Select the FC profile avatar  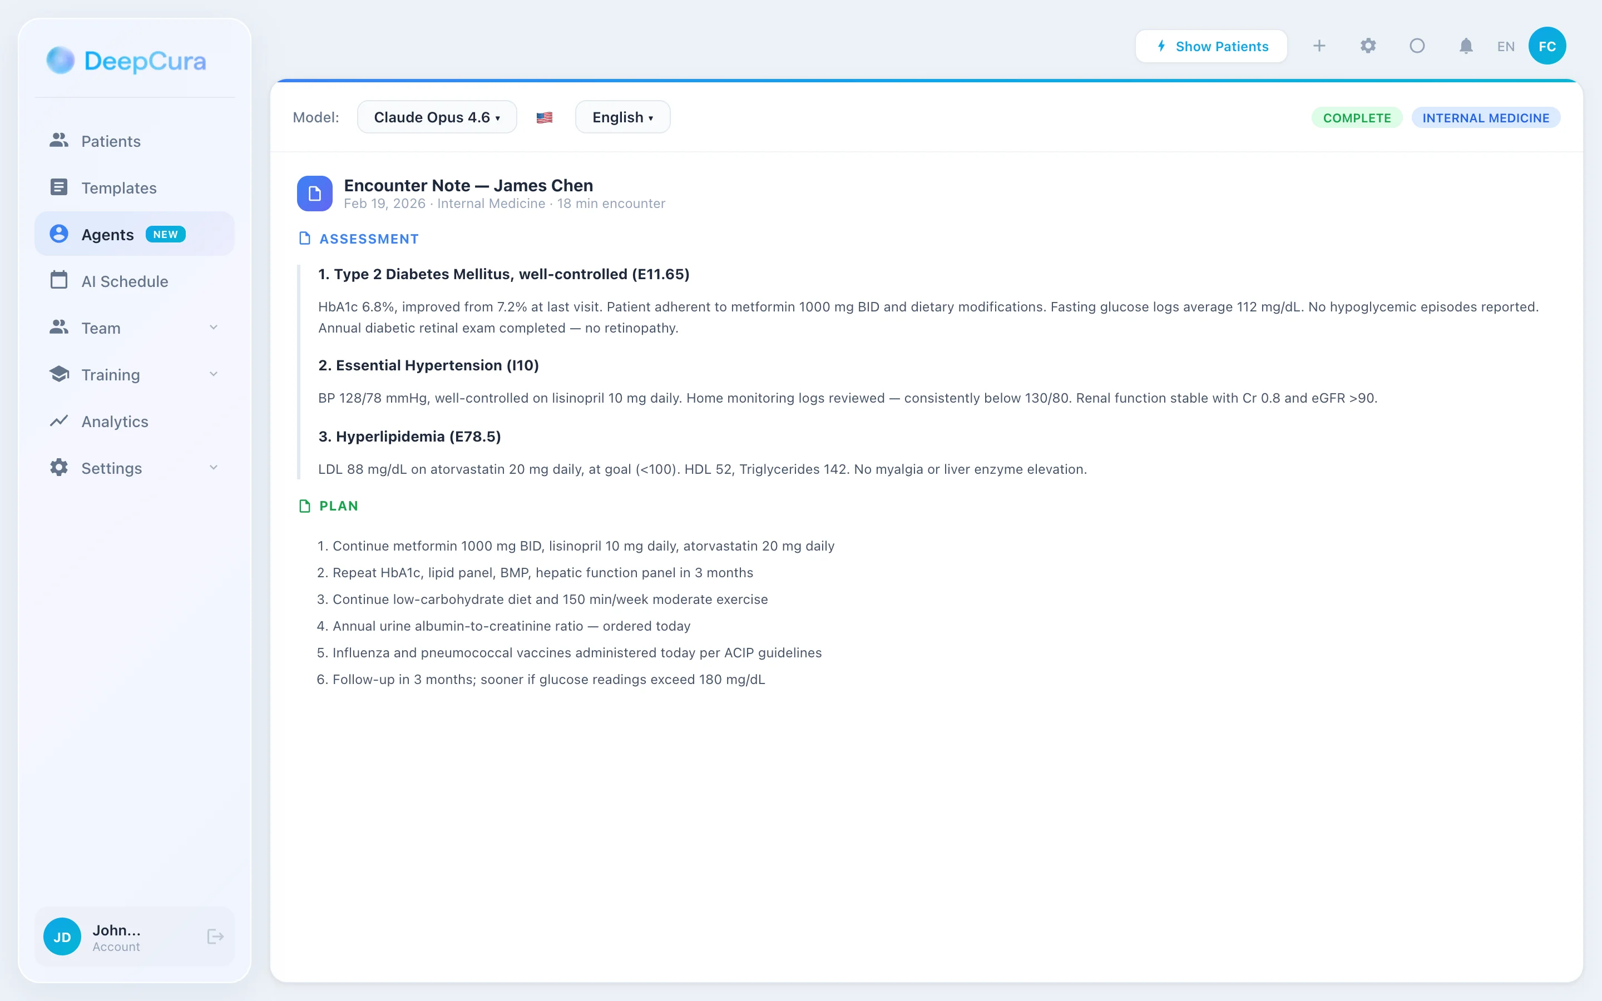point(1547,46)
